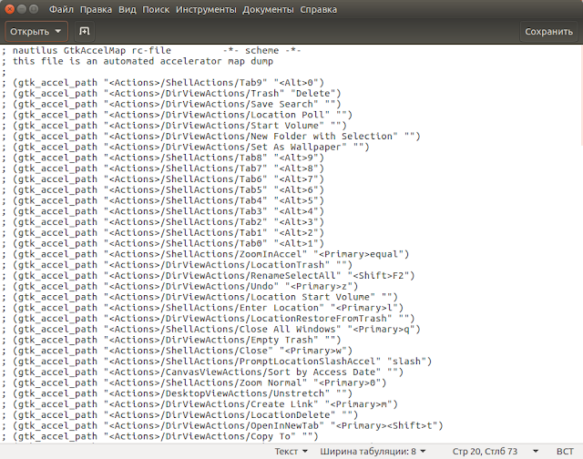Click the Tab7 "<Alt>8" line
Screen dimensions: 583x459
point(163,168)
